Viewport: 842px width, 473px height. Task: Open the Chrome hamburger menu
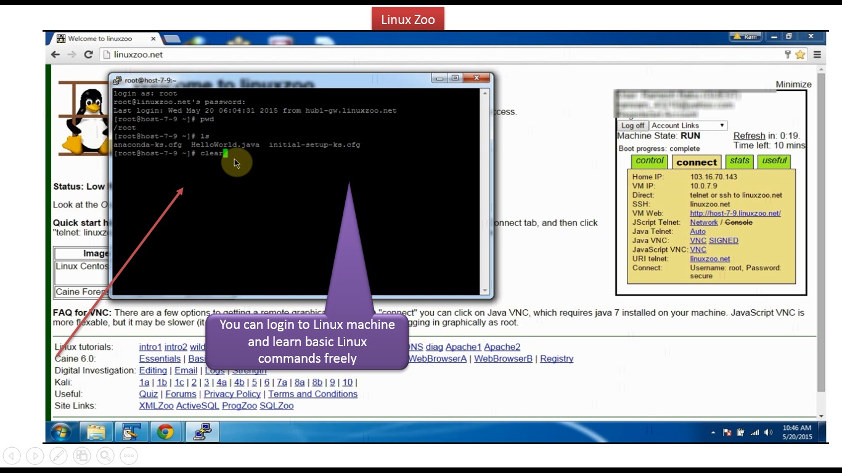point(817,54)
